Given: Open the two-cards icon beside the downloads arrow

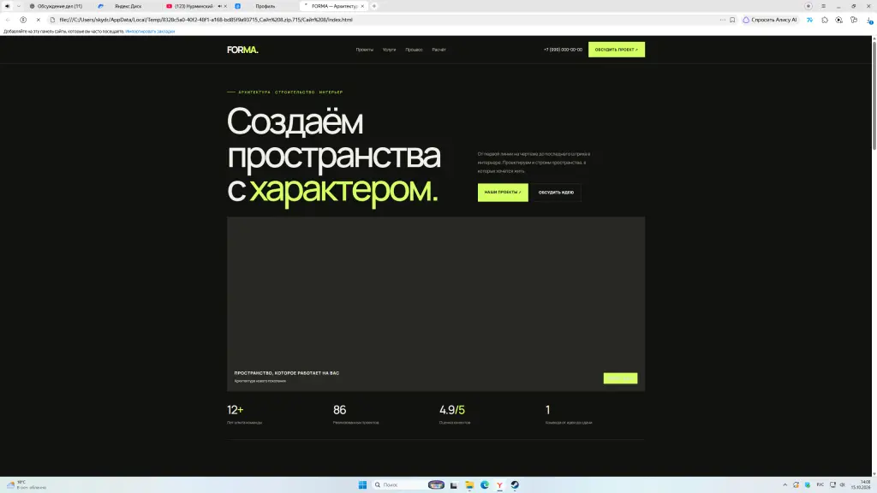Looking at the screenshot, I should tap(854, 20).
